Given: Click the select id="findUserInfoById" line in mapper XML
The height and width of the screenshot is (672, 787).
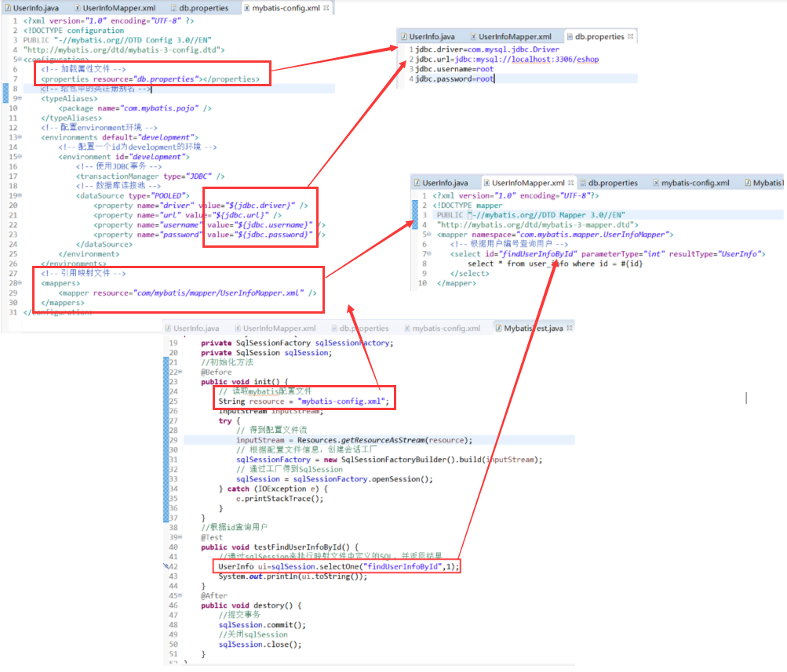Looking at the screenshot, I should 608,254.
